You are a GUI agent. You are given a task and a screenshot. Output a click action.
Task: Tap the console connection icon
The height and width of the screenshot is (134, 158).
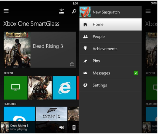coord(61,11)
